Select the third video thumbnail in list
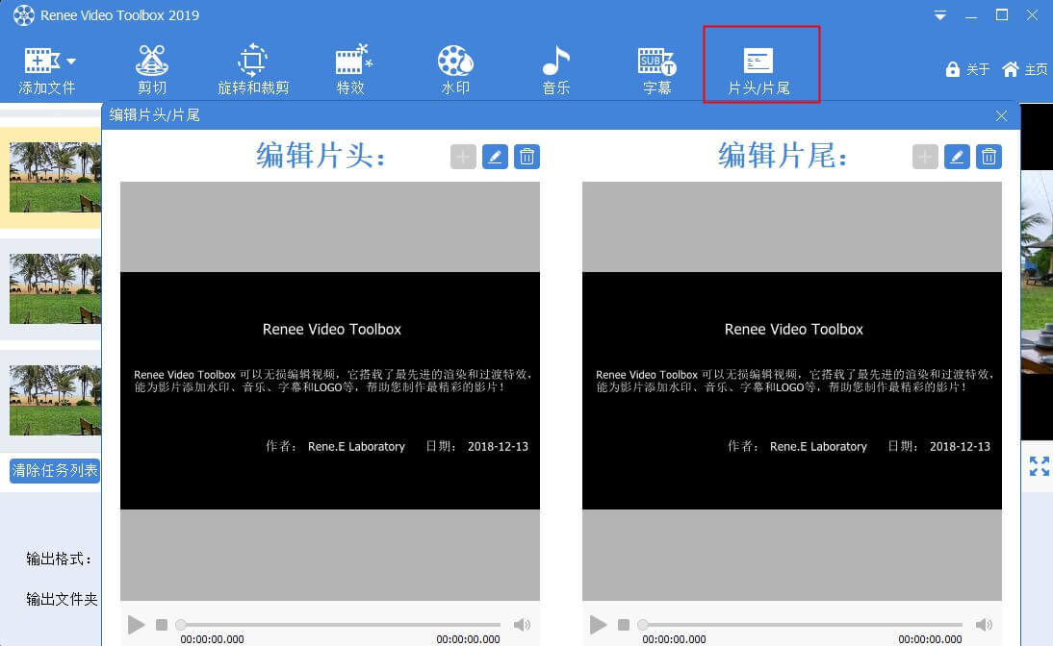The width and height of the screenshot is (1053, 646). coord(55,400)
